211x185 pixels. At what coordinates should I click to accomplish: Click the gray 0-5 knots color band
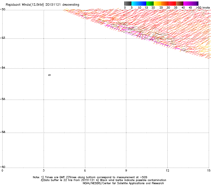pos(128,3)
